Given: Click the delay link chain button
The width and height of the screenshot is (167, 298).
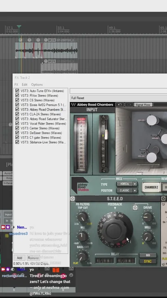Looking at the screenshot, I should [148, 255].
